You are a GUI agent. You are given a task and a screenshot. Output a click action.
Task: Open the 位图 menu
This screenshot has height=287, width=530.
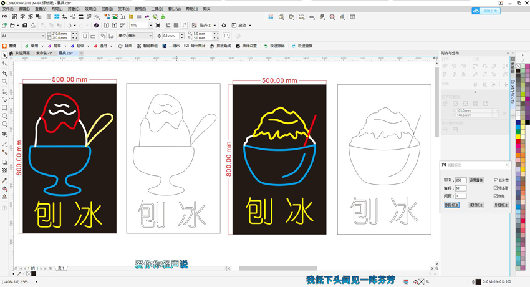107,9
